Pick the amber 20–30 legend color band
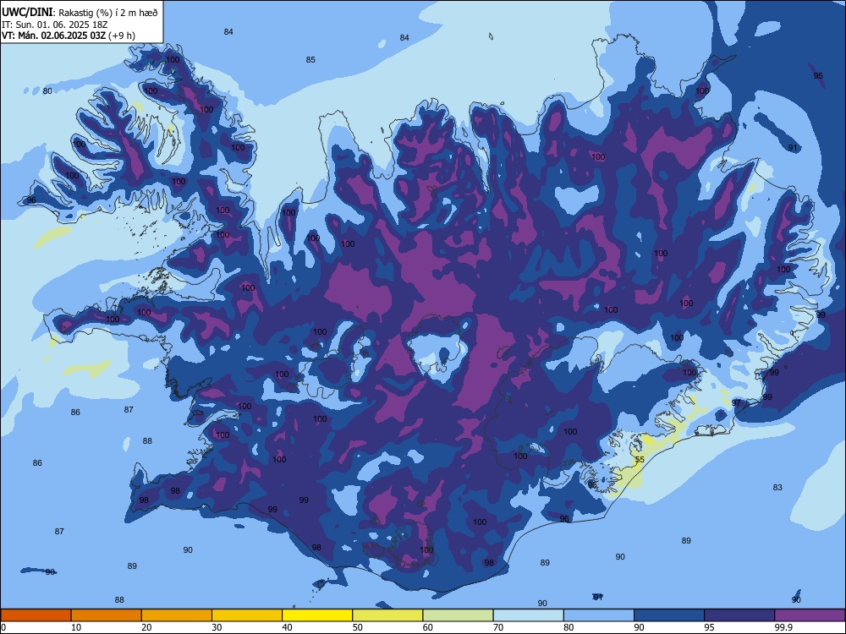846x634 pixels. click(x=177, y=615)
